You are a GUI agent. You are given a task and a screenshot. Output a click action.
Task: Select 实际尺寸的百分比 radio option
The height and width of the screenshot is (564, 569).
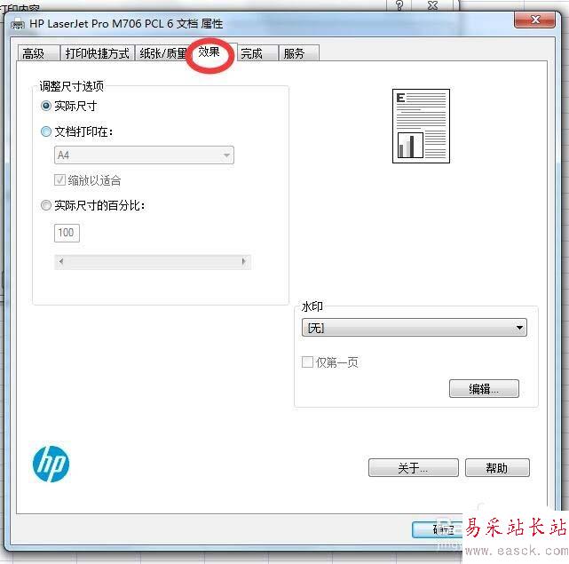click(x=46, y=205)
